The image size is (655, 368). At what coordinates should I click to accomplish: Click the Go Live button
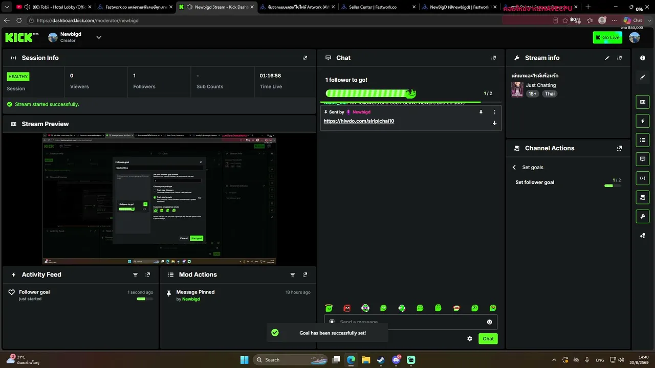tap(607, 37)
